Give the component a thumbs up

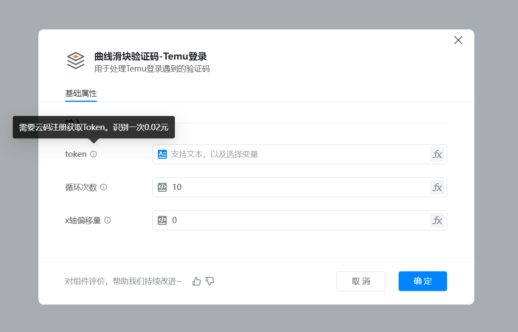coord(196,281)
